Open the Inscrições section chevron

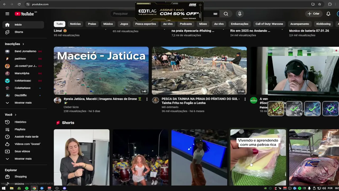23,44
